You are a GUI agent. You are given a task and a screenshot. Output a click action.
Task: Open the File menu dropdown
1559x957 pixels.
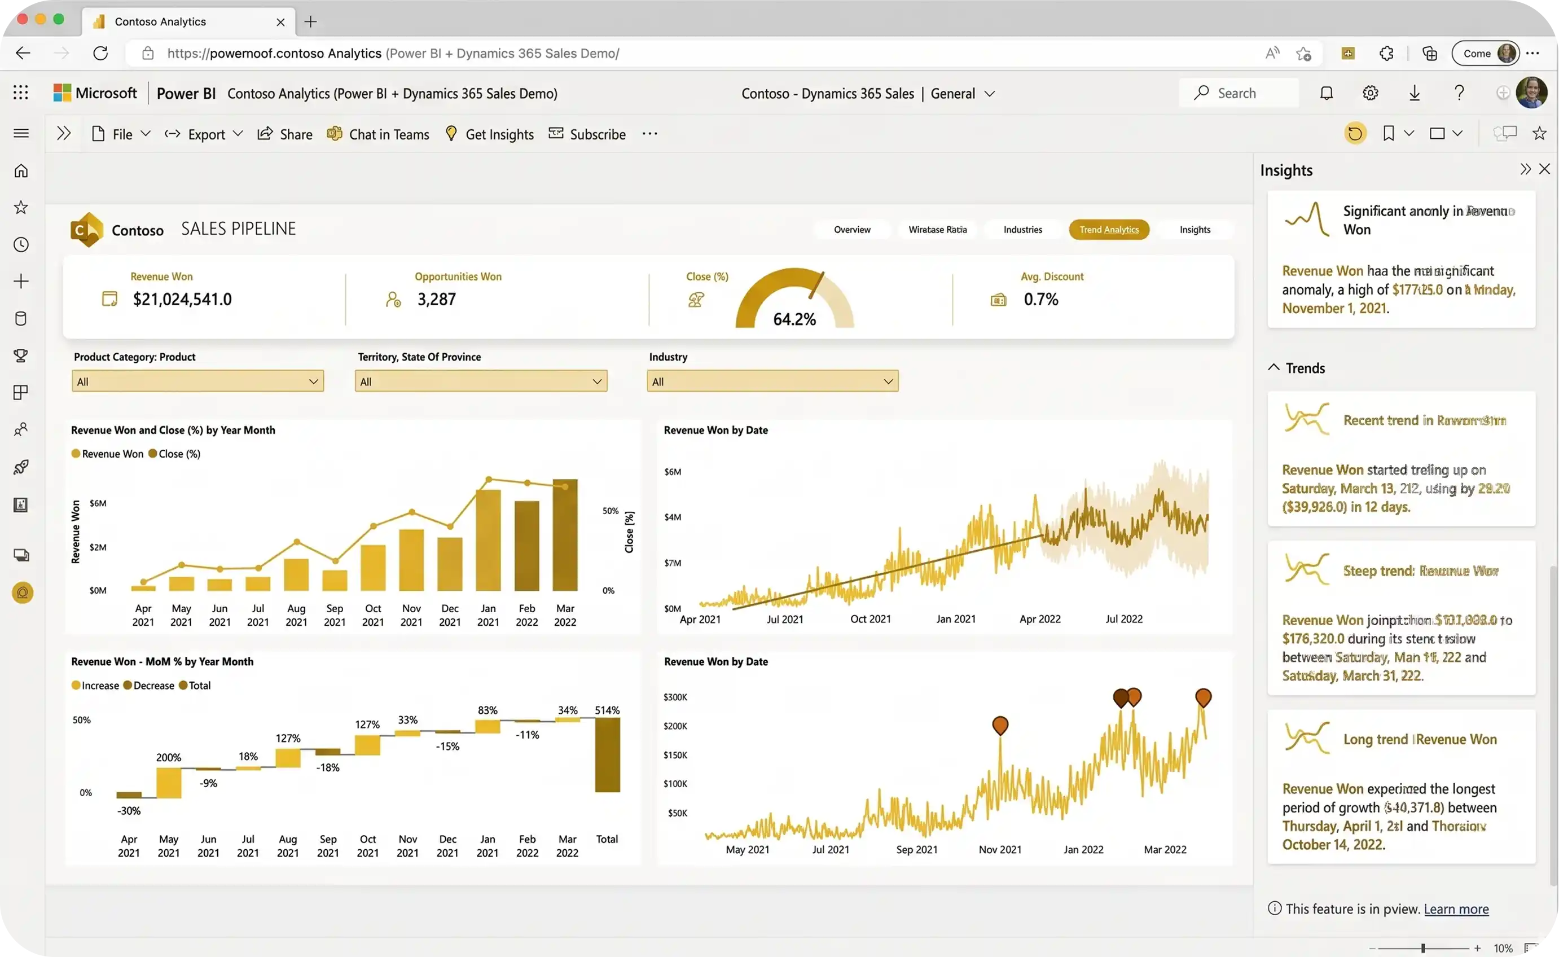tap(121, 134)
